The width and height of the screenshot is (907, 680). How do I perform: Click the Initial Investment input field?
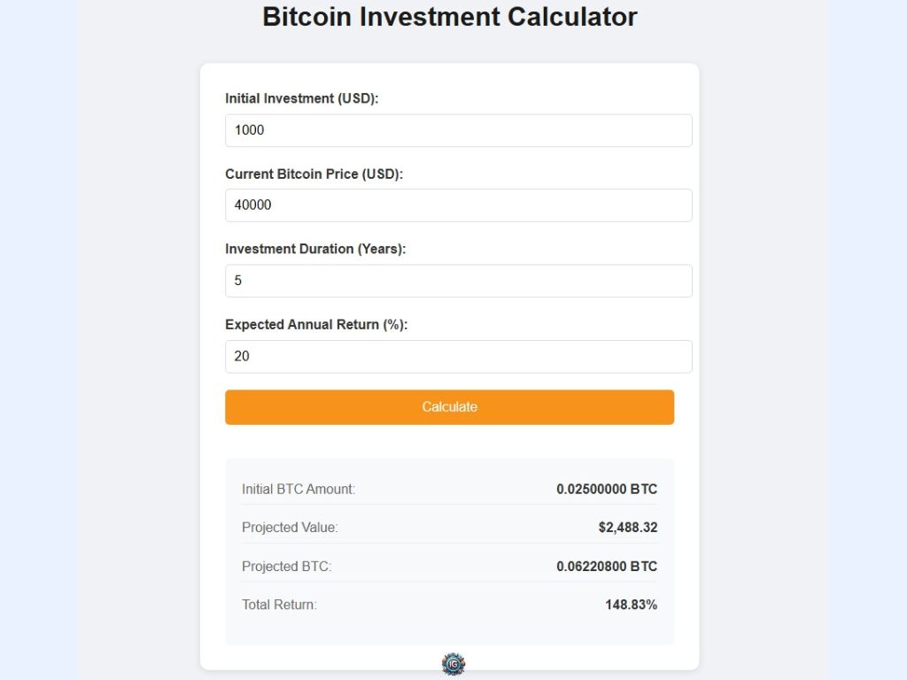coord(458,130)
